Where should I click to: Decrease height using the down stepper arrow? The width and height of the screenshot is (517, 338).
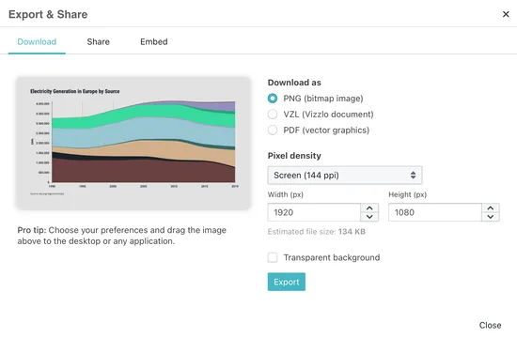491,217
